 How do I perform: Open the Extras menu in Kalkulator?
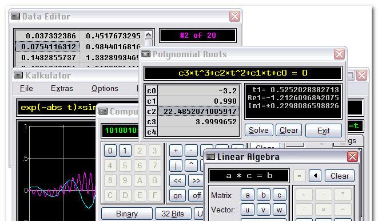coord(62,89)
